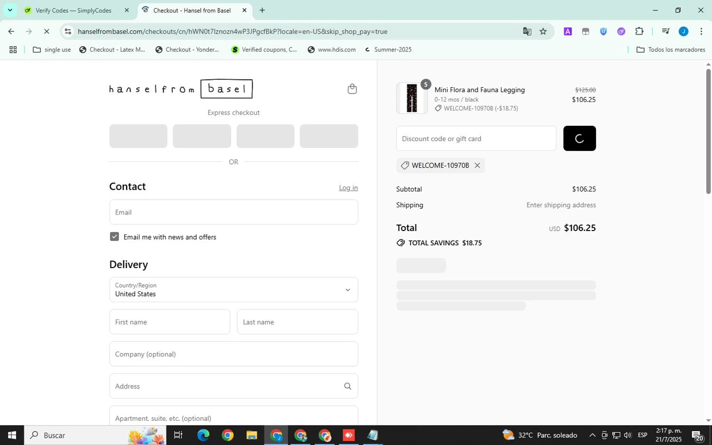The width and height of the screenshot is (712, 445).
Task: Uncheck Email me with news and offers
Action: click(114, 237)
